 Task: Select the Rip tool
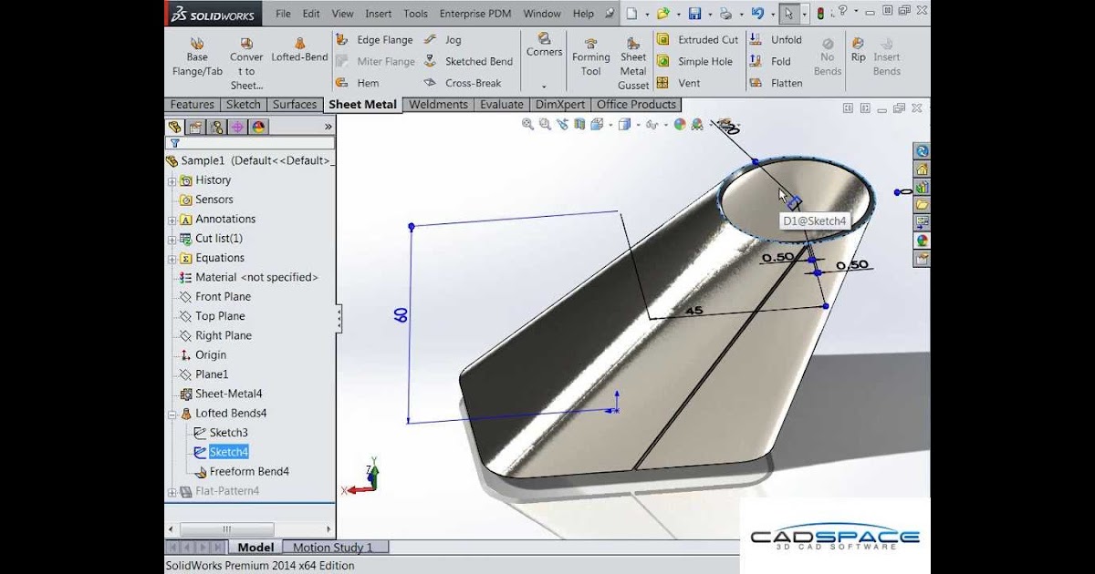click(858, 49)
